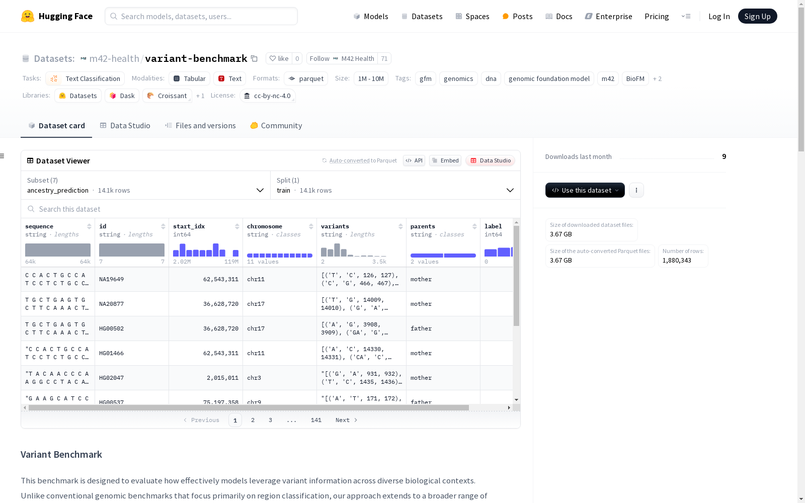The width and height of the screenshot is (805, 503).
Task: Click the Text modality tag
Action: click(x=229, y=78)
